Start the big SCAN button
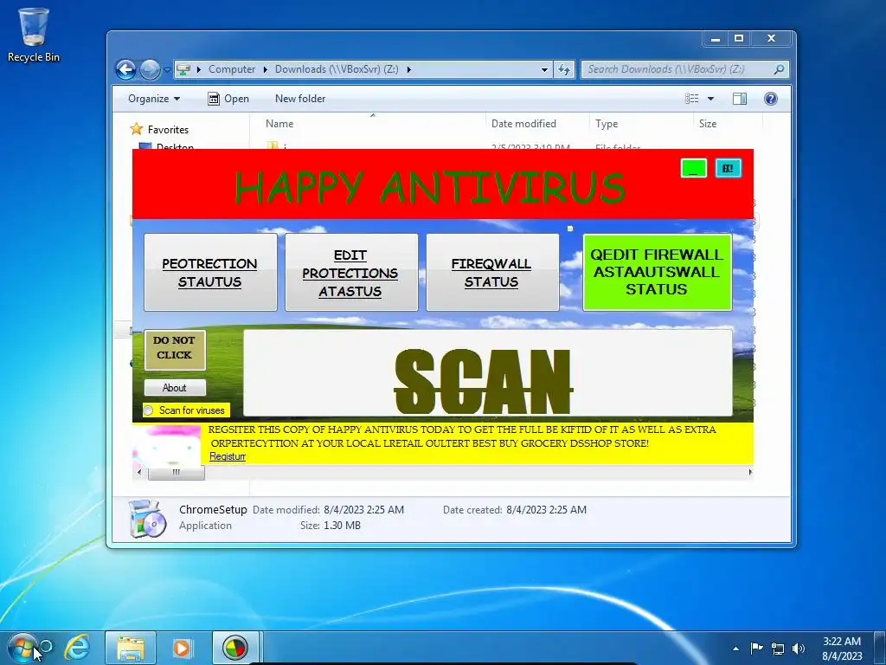886x665 pixels. click(x=488, y=373)
